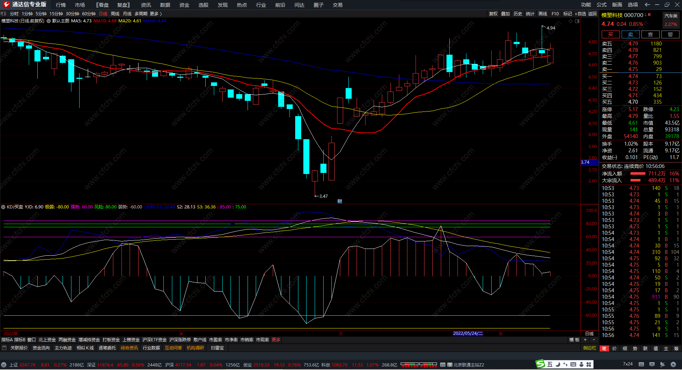This screenshot has width=682, height=370.
Task: Click the Sogou input method S icon
Action: (540, 364)
